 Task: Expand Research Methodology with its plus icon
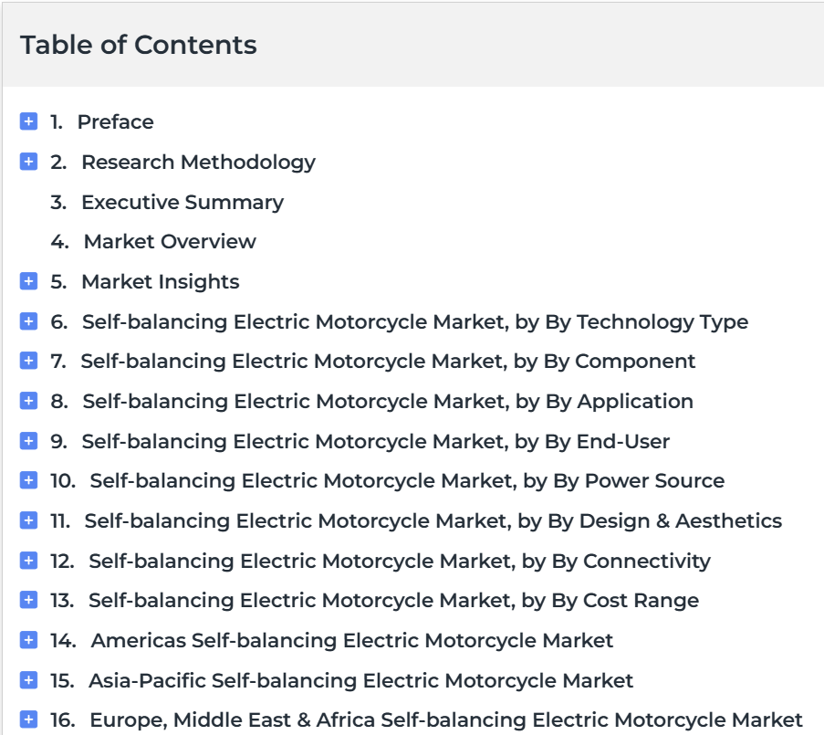28,162
